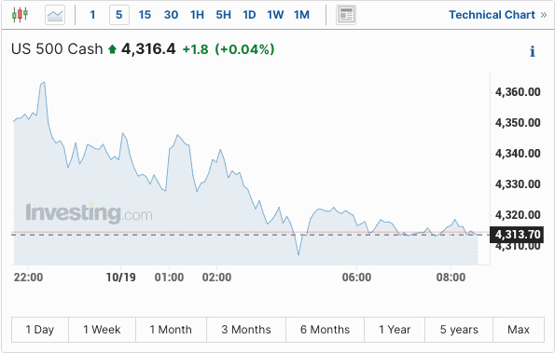This screenshot has height=353, width=555.
Task: Show the 6 Months range
Action: tap(325, 330)
